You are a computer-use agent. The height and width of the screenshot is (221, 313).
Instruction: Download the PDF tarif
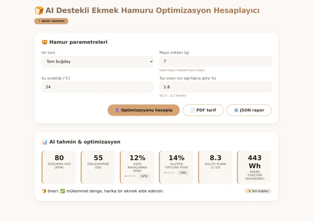tap(203, 110)
